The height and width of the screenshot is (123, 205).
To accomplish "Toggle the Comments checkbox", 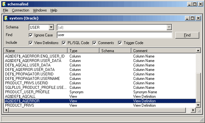I will coord(94,43).
